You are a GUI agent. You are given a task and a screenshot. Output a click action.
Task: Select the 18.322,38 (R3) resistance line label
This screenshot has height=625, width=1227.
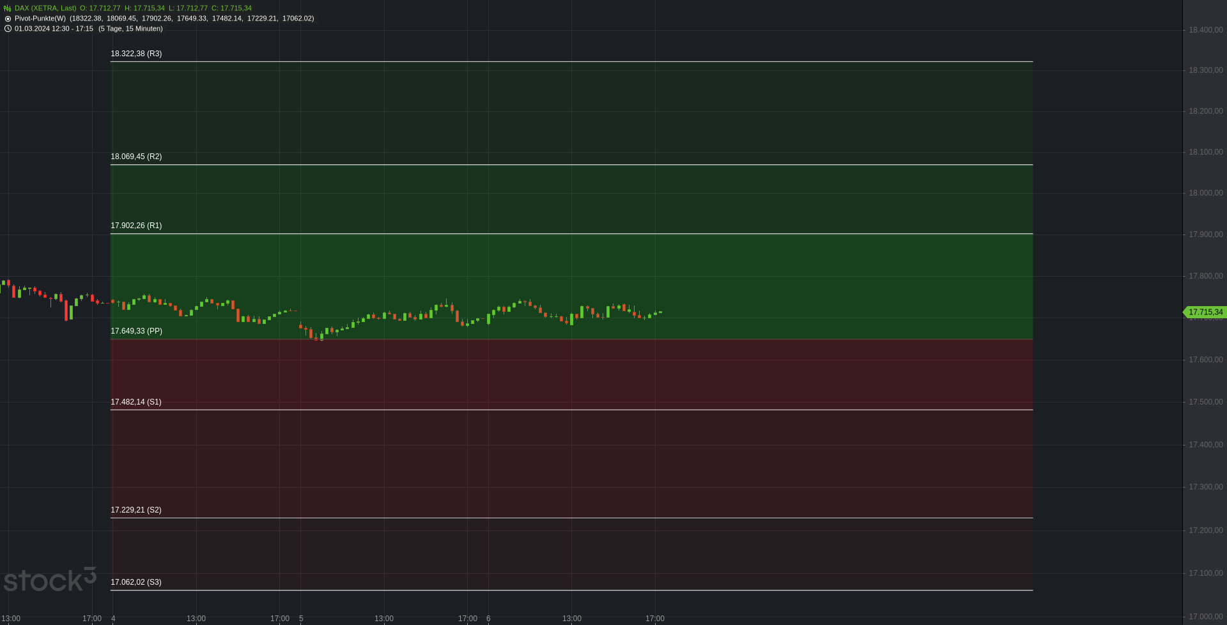click(136, 54)
